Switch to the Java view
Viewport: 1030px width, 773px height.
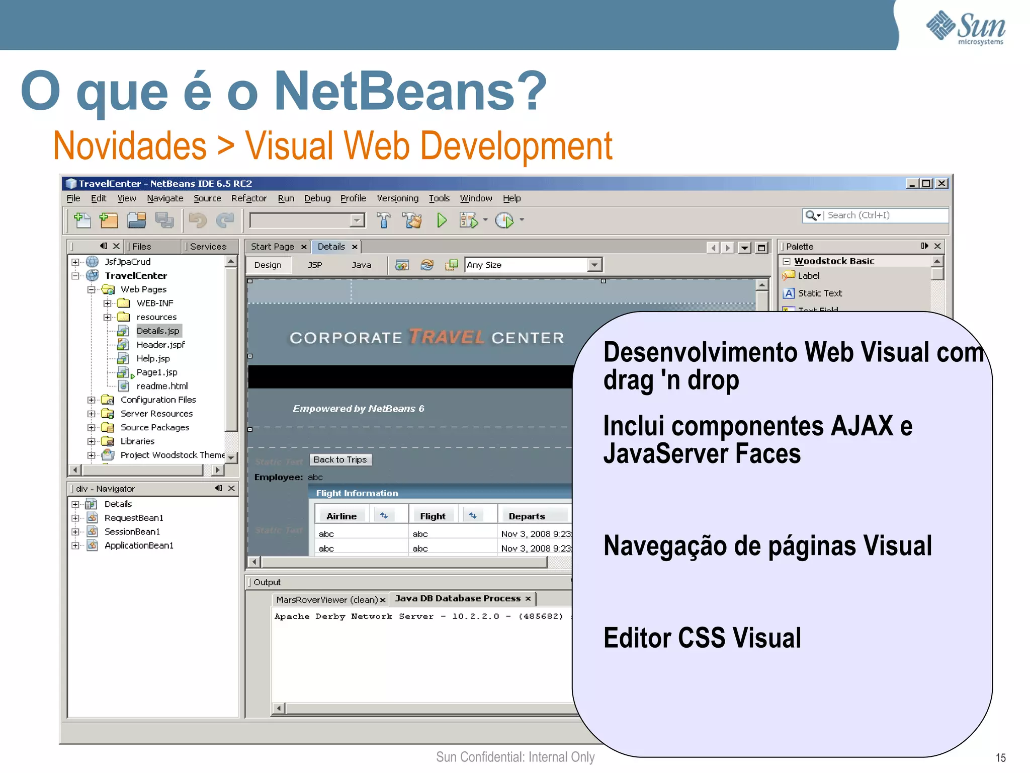click(x=361, y=265)
